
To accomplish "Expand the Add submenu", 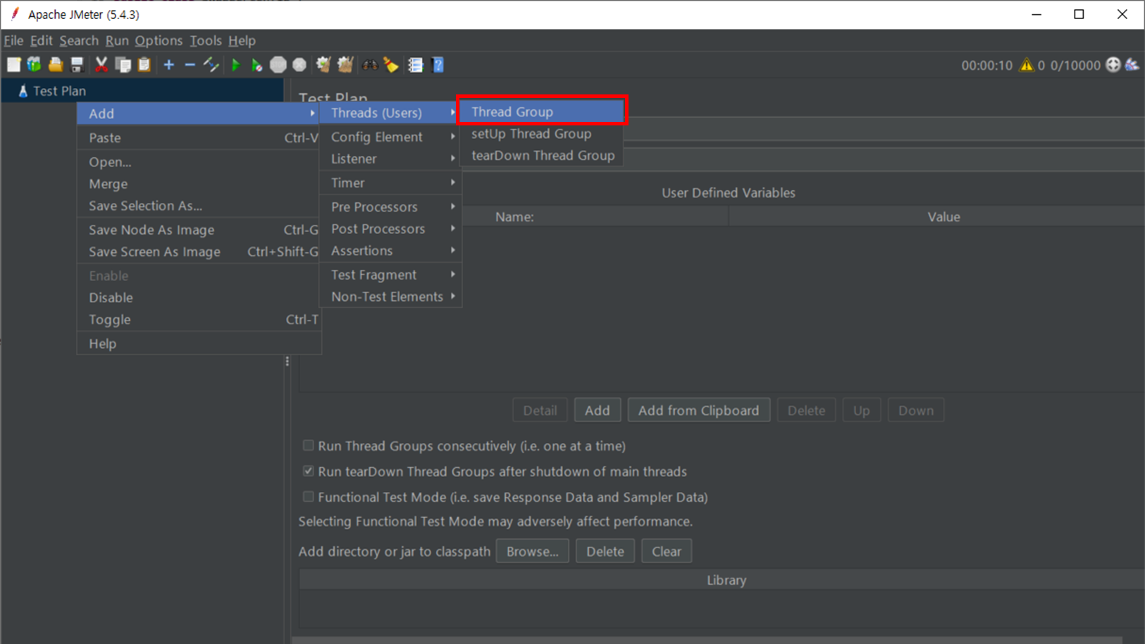I will (x=199, y=113).
